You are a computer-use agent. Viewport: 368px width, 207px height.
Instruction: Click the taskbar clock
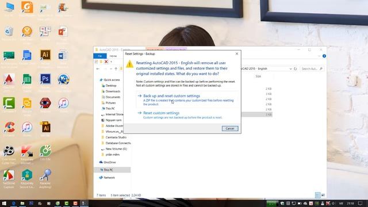pos(350,203)
